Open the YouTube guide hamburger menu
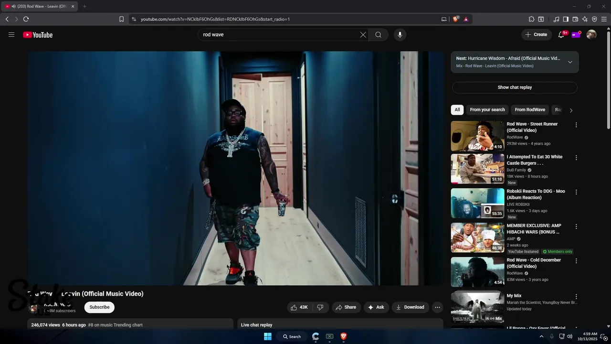The image size is (611, 344). (11, 34)
